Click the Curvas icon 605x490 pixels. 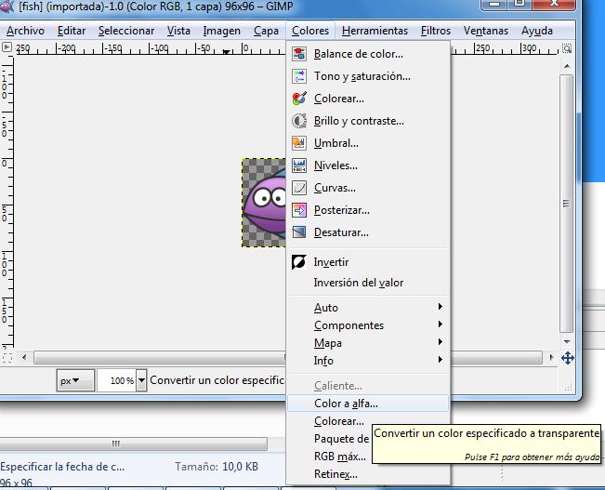pos(299,188)
